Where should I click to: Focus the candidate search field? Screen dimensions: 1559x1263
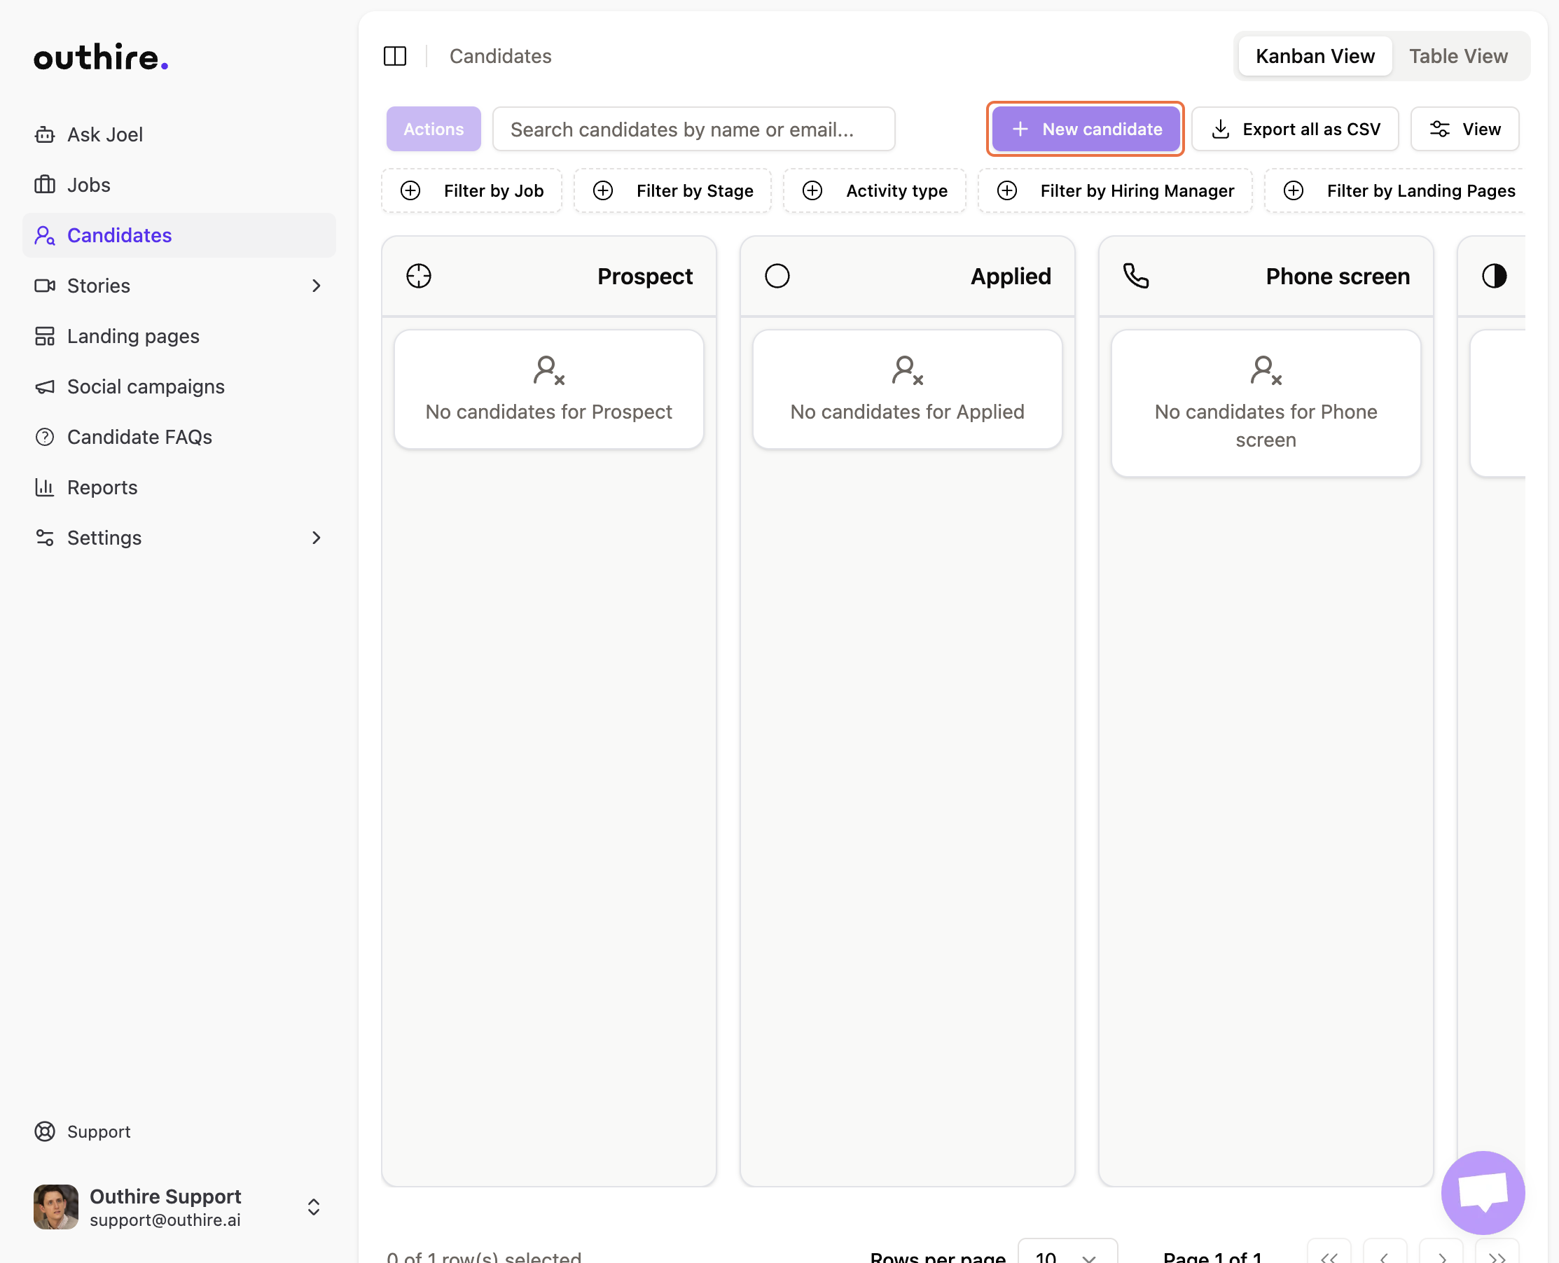[x=693, y=130]
